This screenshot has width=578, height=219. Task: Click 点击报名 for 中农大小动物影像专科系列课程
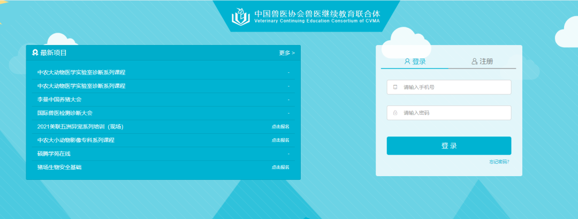click(x=280, y=140)
